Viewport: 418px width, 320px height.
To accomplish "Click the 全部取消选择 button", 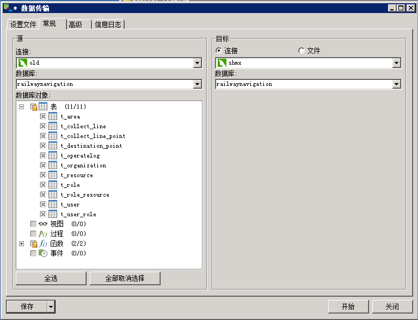I will coord(125,278).
